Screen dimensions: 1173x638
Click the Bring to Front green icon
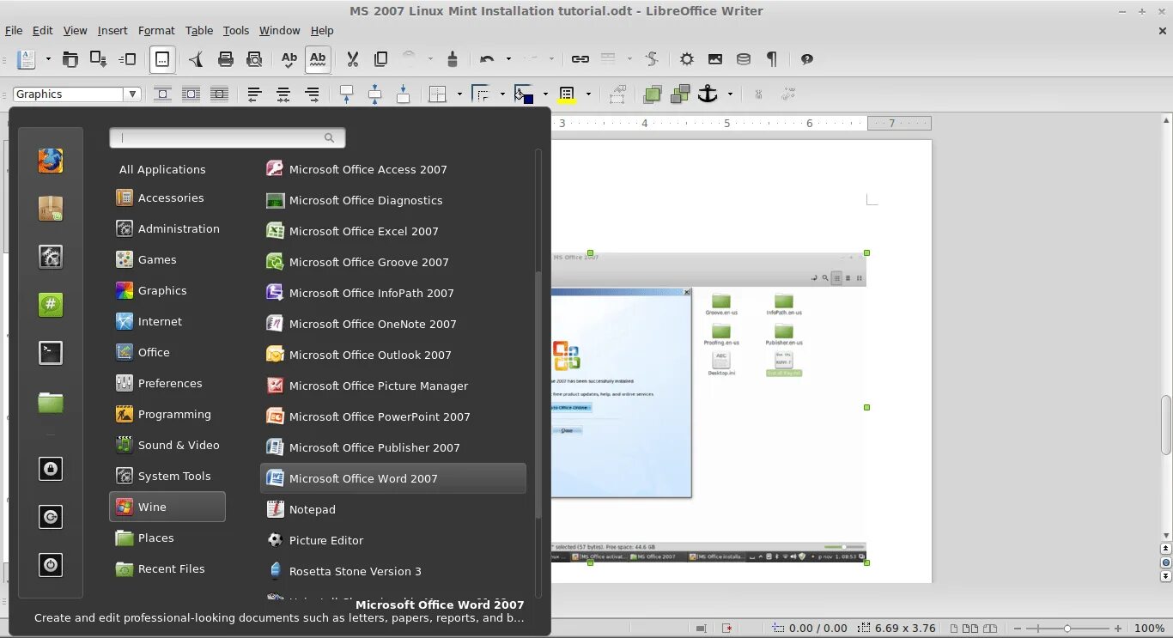(x=653, y=94)
